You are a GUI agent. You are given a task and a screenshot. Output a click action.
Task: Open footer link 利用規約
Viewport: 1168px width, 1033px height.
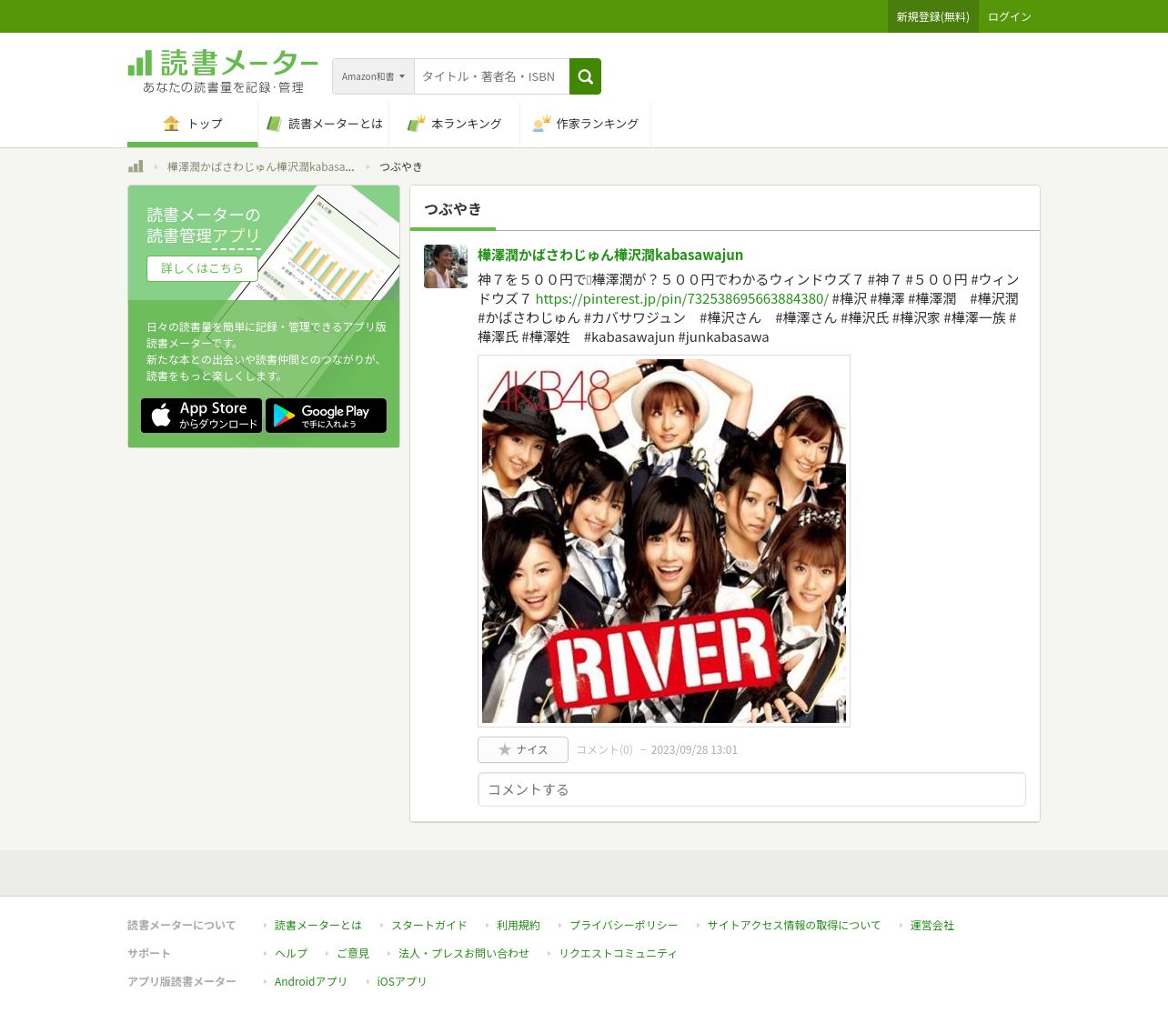519,925
